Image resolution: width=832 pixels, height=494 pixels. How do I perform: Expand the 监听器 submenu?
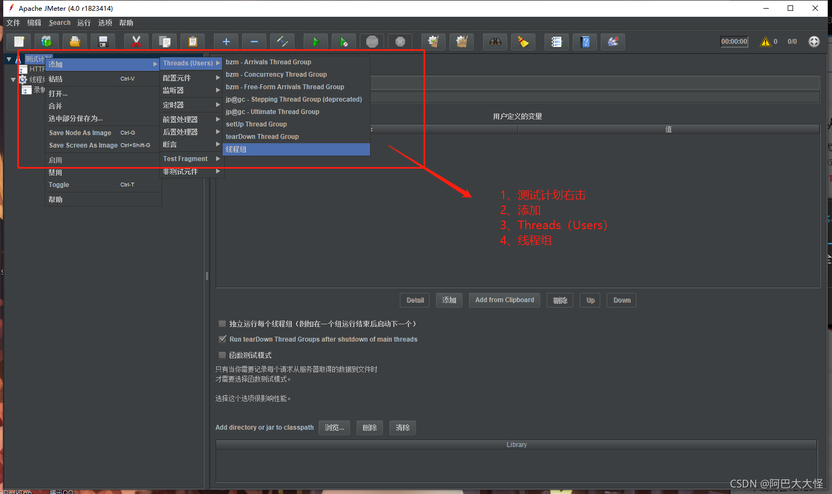[x=192, y=90]
